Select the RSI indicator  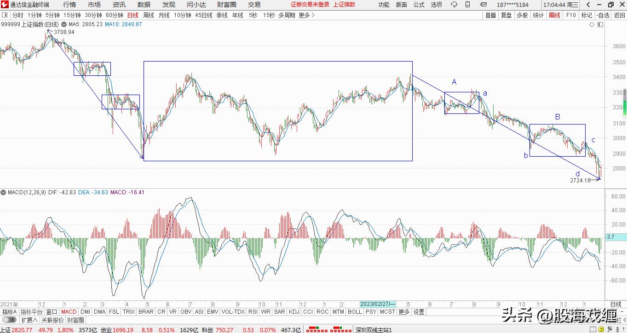tap(253, 312)
